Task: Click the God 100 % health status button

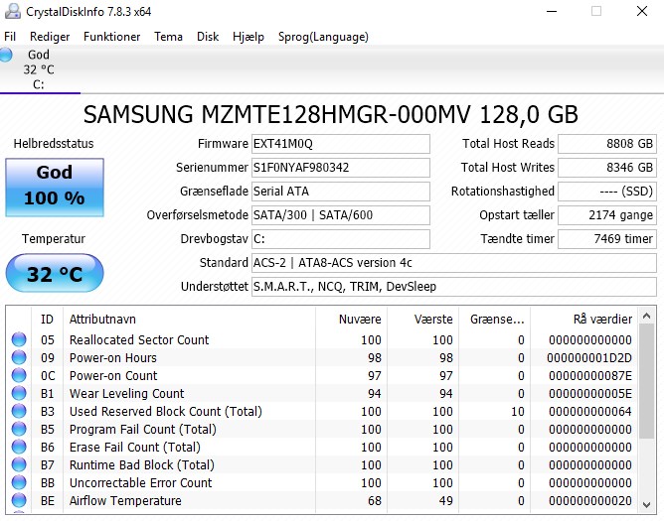Action: [54, 186]
